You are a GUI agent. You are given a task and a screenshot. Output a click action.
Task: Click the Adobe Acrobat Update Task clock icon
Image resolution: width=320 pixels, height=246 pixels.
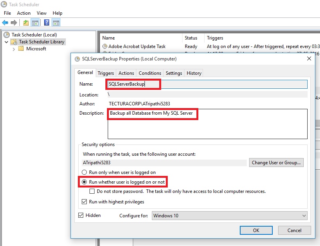point(105,46)
